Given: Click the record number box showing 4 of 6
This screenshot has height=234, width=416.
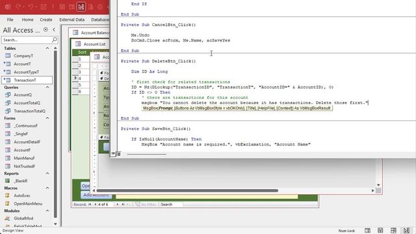Looking at the screenshot, I should 105,204.
